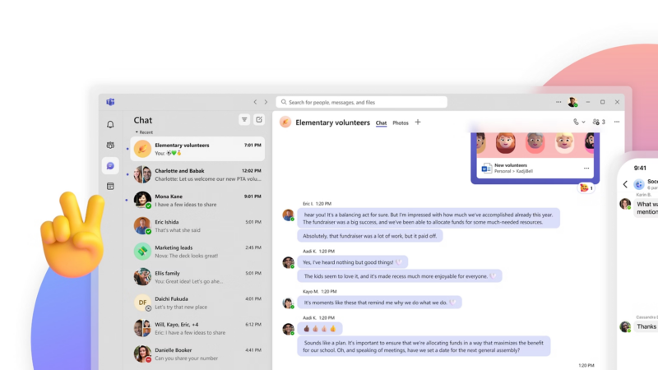Click the emoji reaction on shared card
The width and height of the screenshot is (658, 370).
(586, 188)
